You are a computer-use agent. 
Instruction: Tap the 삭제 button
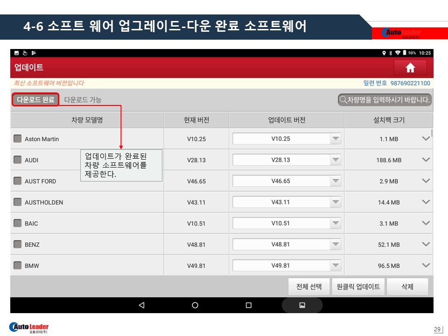tap(407, 287)
